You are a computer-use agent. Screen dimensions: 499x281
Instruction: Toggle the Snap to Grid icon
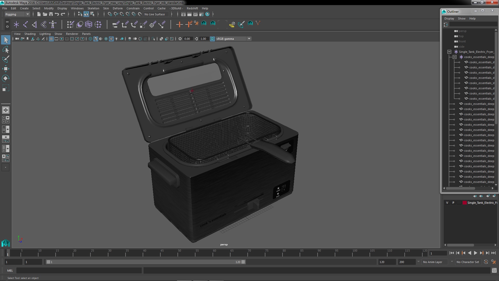pyautogui.click(x=110, y=14)
